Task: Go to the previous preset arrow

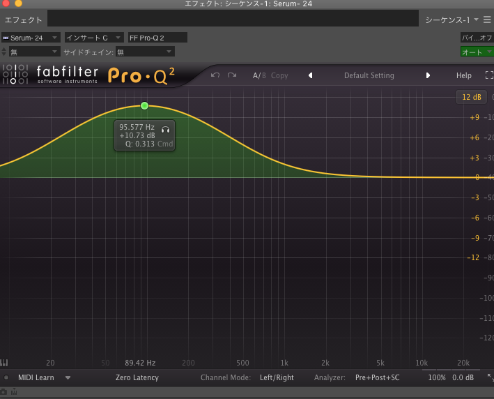Action: coord(310,75)
